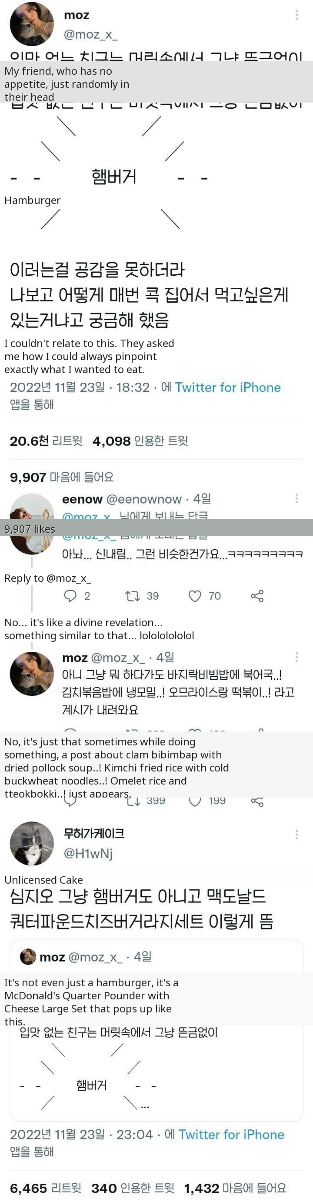Share eenow's reply via share icon
The height and width of the screenshot is (1202, 313).
pos(257,596)
